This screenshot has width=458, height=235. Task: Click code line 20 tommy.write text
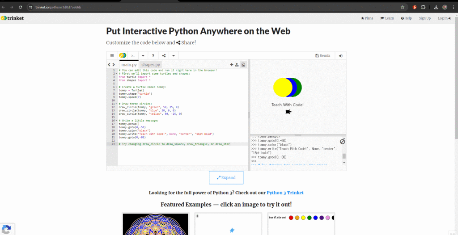(166, 134)
